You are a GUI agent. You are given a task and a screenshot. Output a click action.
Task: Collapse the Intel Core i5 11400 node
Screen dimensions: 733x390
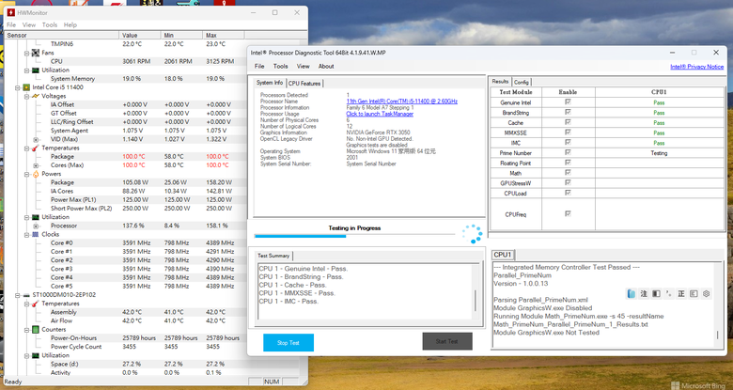coord(18,87)
